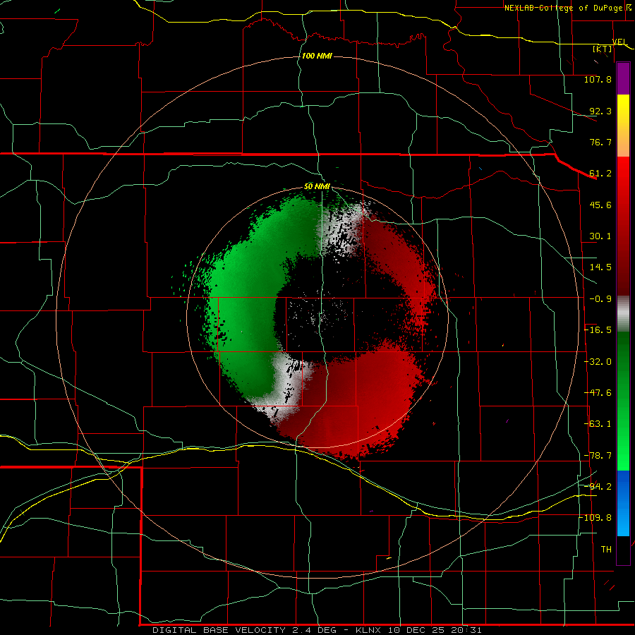Screen dimensions: 635x635
Task: Select the 76.7 velocity scale value
Action: pos(600,142)
